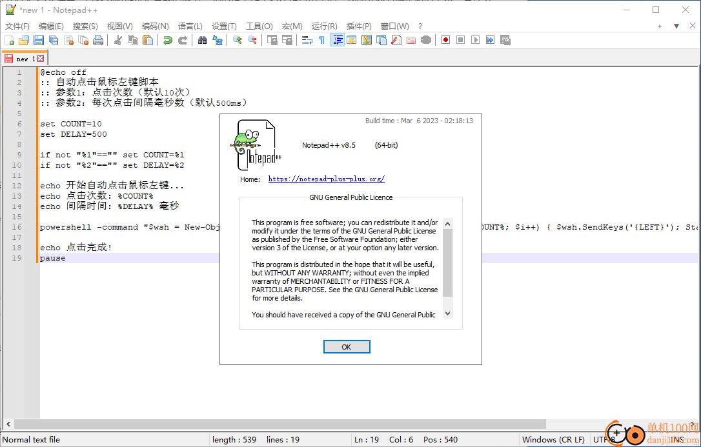Toggle the Show Indent Guide icon
Viewport: 701px width, 447px height.
pos(337,40)
